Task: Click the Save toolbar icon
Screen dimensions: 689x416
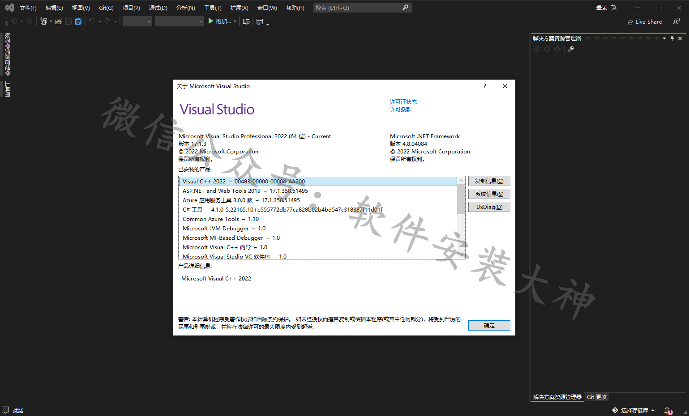Action: coord(68,21)
